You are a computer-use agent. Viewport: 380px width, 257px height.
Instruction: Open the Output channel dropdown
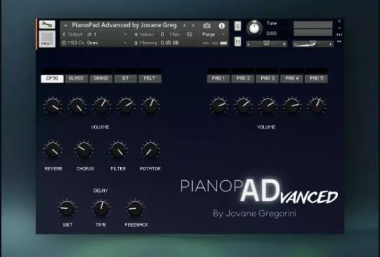(95, 34)
